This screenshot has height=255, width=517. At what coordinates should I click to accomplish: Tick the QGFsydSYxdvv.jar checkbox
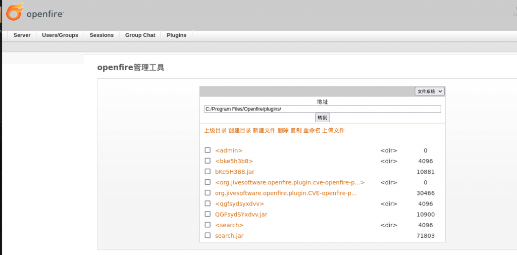[x=208, y=214]
